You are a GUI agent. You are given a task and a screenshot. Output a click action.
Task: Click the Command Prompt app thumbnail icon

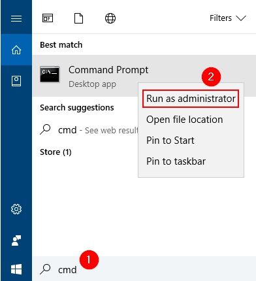[x=50, y=74]
